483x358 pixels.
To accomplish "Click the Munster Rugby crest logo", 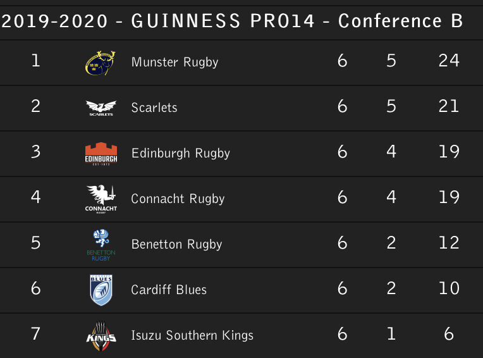I will pyautogui.click(x=101, y=62).
